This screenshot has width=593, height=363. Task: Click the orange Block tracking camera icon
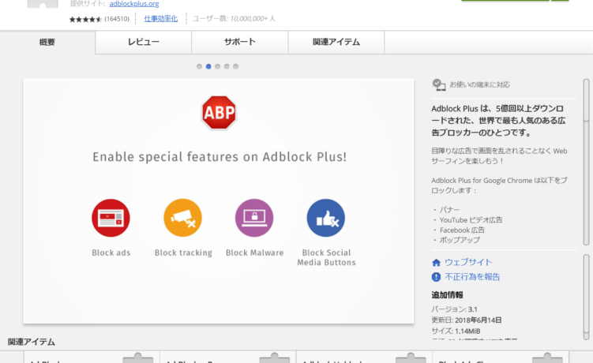[182, 218]
